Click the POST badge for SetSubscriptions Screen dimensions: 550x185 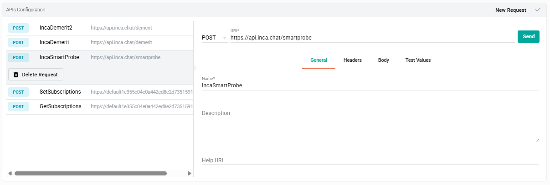tap(18, 92)
